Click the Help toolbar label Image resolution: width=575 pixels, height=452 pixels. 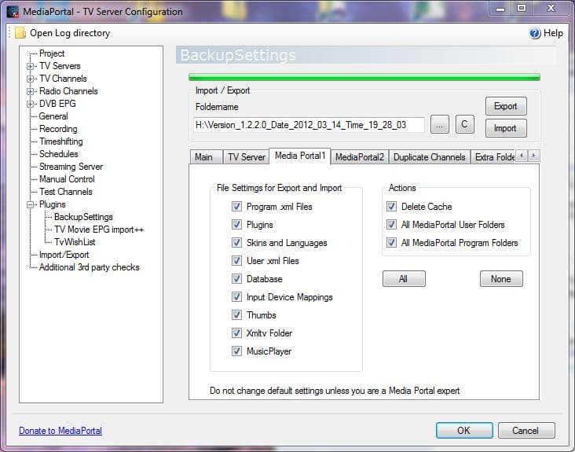pyautogui.click(x=553, y=33)
